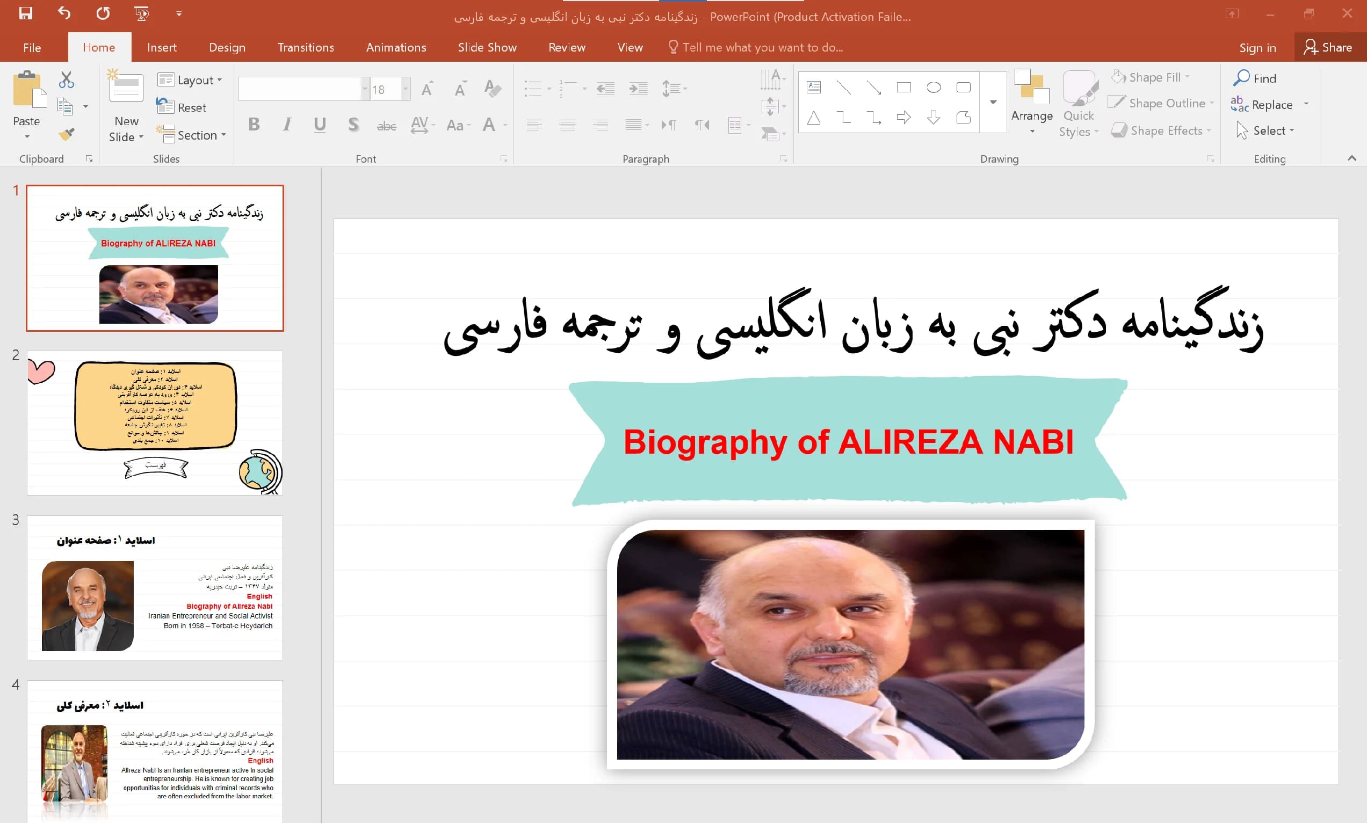Open the Layout dropdown
Image resolution: width=1367 pixels, height=823 pixels.
pos(190,80)
